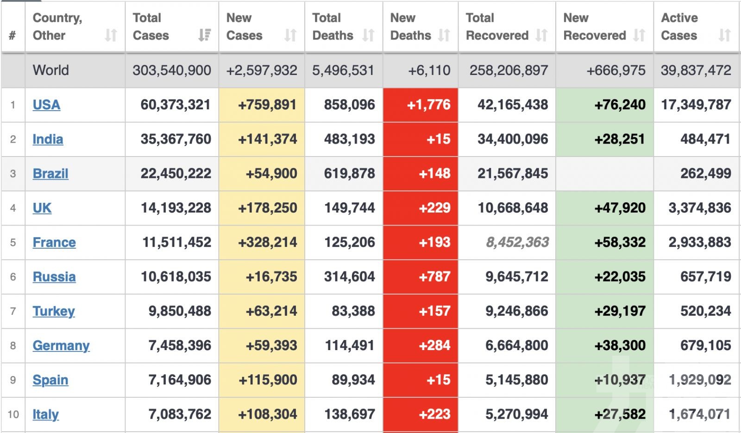The width and height of the screenshot is (741, 433).
Task: Select Brazil total deaths 619,878
Action: point(350,174)
